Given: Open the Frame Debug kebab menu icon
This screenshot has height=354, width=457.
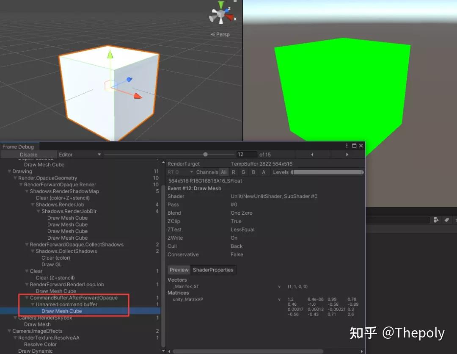Looking at the screenshot, I should tap(347, 146).
